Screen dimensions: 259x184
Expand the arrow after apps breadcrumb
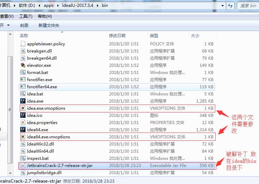coord(58,5)
